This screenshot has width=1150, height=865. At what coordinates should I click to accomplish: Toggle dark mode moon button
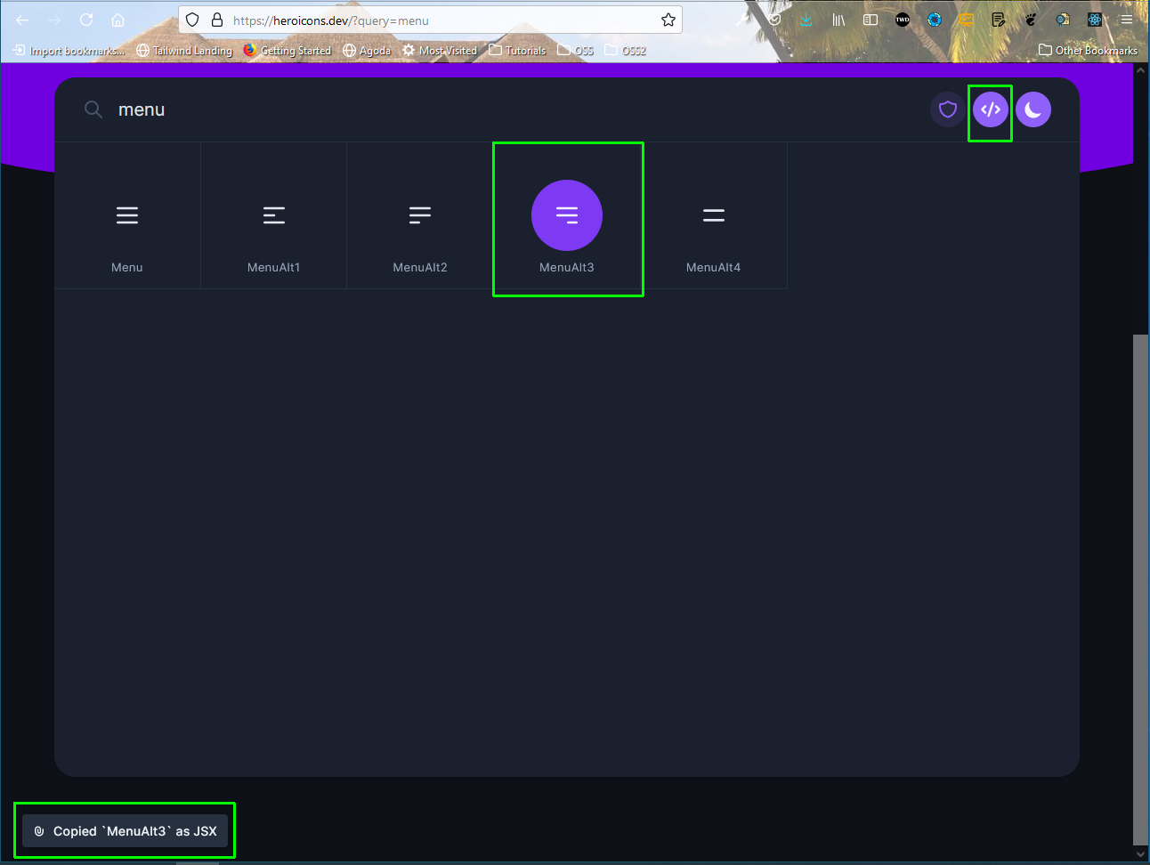1033,109
